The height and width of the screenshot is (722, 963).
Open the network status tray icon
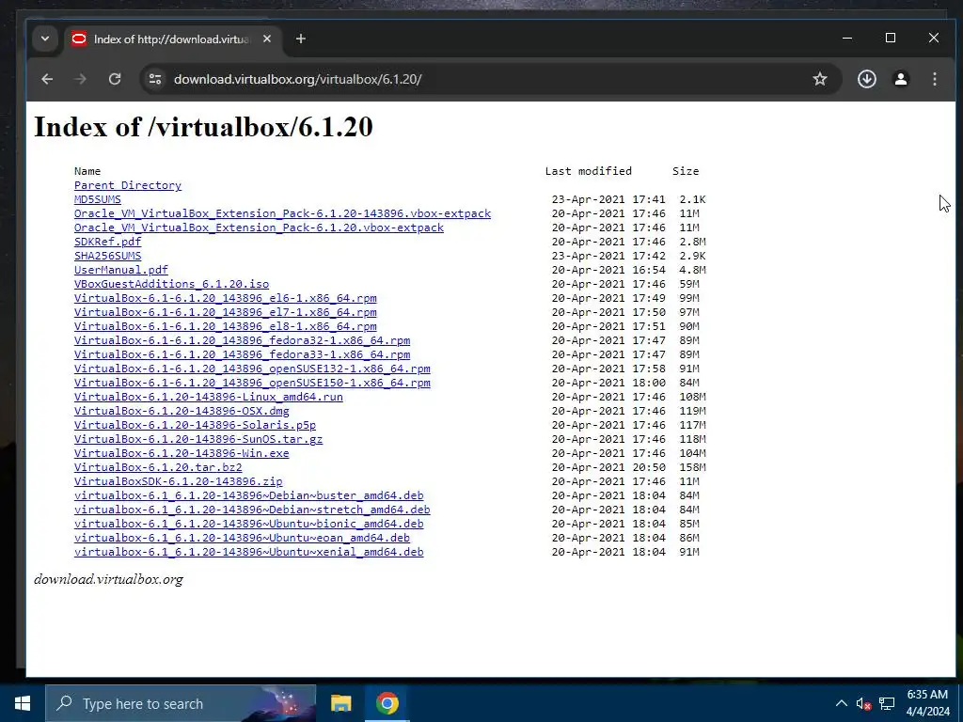point(886,703)
